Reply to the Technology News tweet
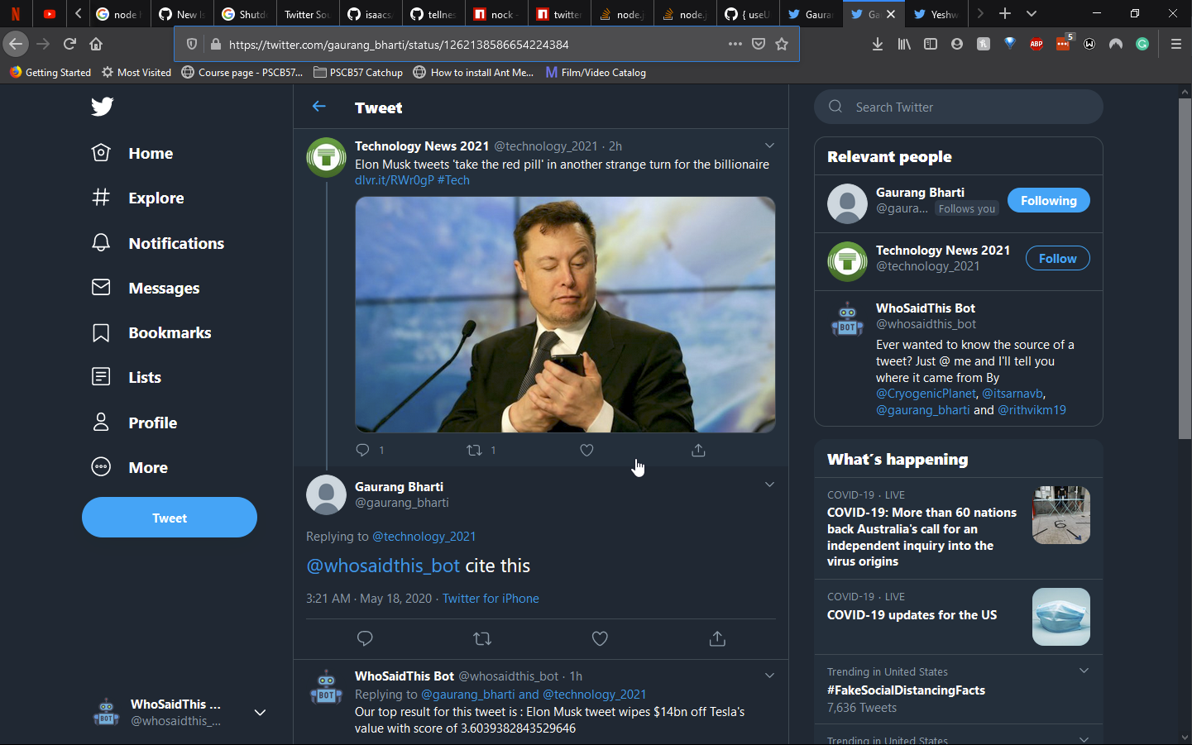Image resolution: width=1192 pixels, height=745 pixels. [x=365, y=450]
